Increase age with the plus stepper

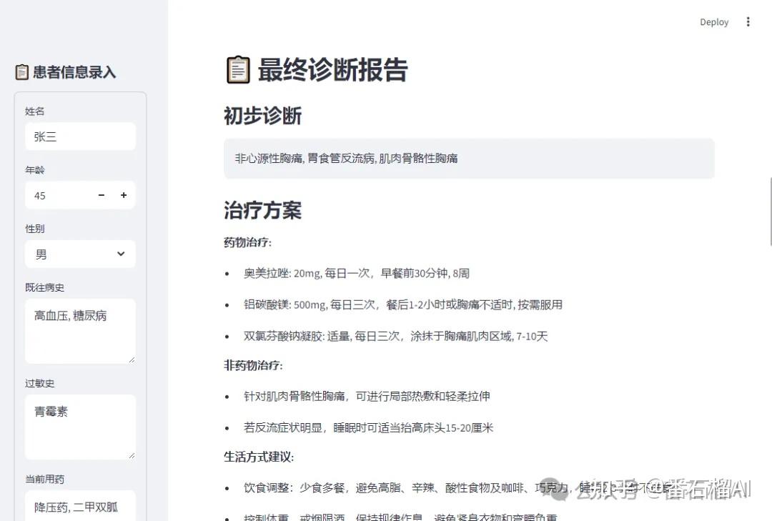click(124, 195)
